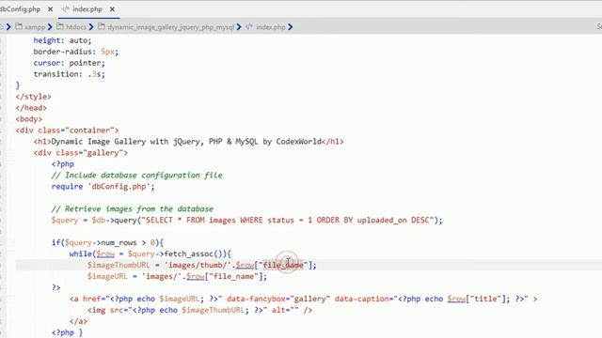602x338 pixels.
Task: Switch to the dbConfig.php tab
Action: pos(20,9)
